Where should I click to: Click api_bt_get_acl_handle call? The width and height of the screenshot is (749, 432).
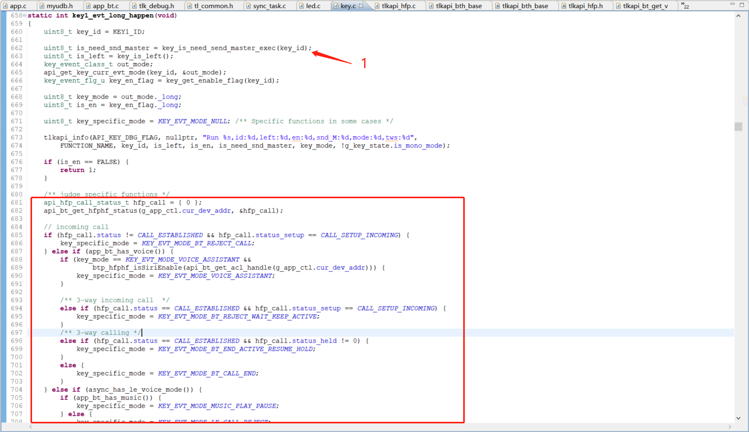[229, 268]
